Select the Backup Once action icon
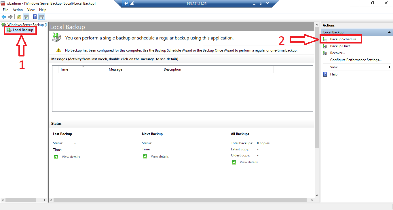The width and height of the screenshot is (393, 210). click(325, 46)
